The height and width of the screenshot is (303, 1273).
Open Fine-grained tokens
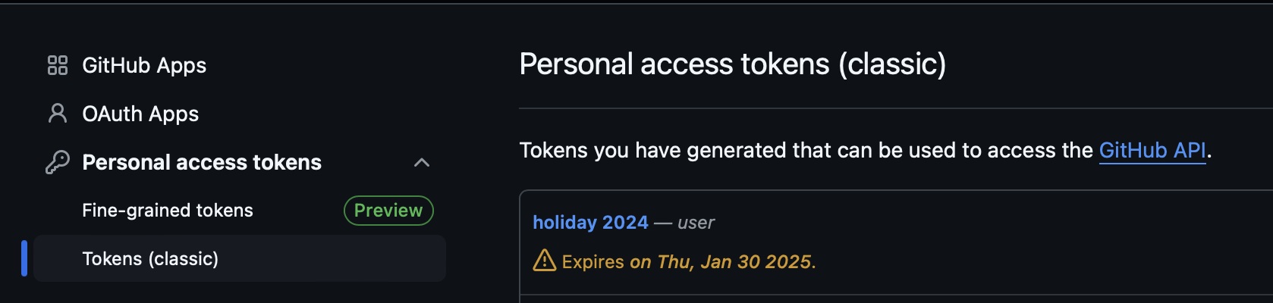(x=168, y=211)
